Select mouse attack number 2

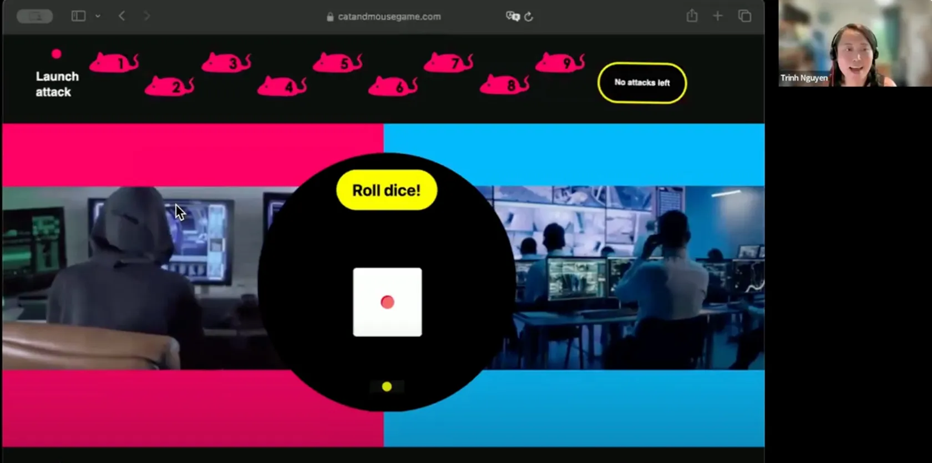coord(170,86)
